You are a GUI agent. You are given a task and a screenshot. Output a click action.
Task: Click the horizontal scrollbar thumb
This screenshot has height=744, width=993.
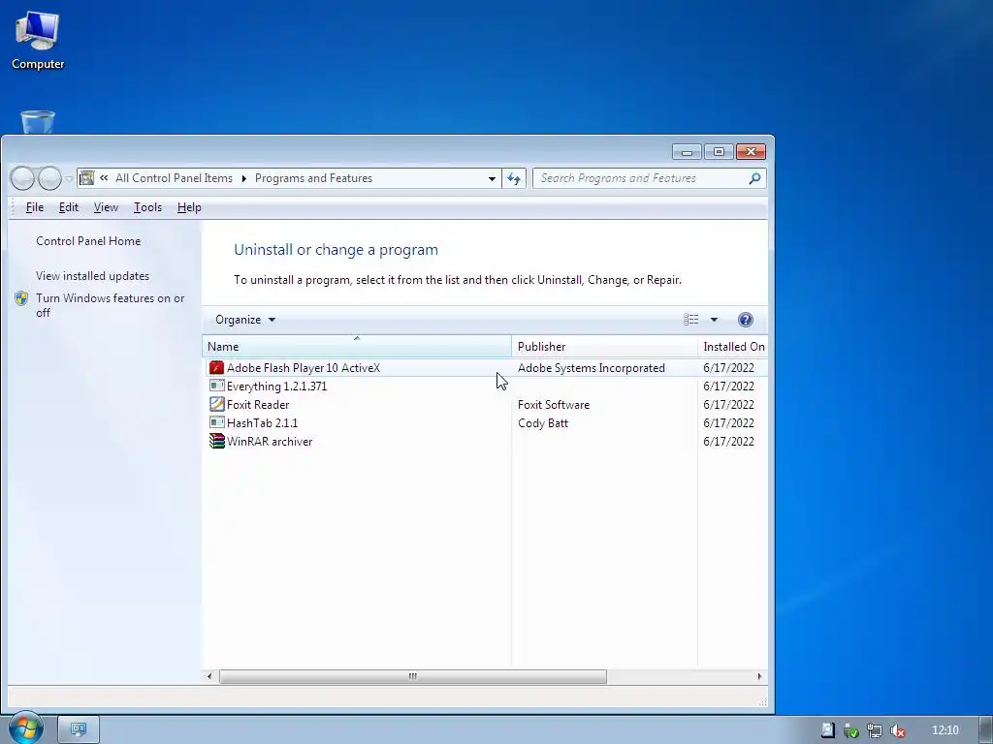(x=413, y=676)
